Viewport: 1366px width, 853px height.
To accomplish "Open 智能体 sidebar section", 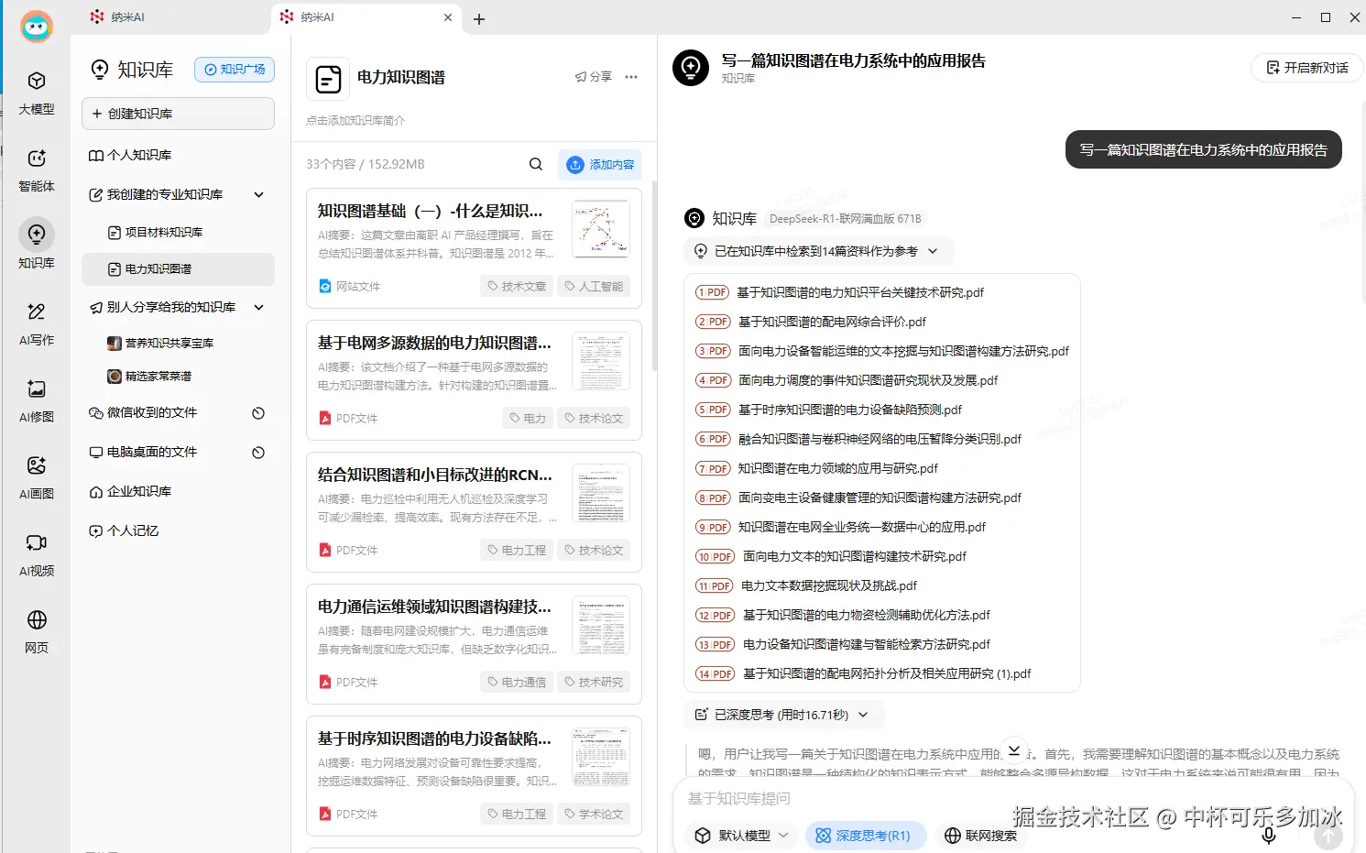I will click(x=37, y=170).
